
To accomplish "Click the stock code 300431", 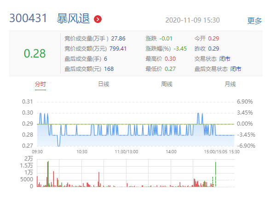I will point(28,18).
